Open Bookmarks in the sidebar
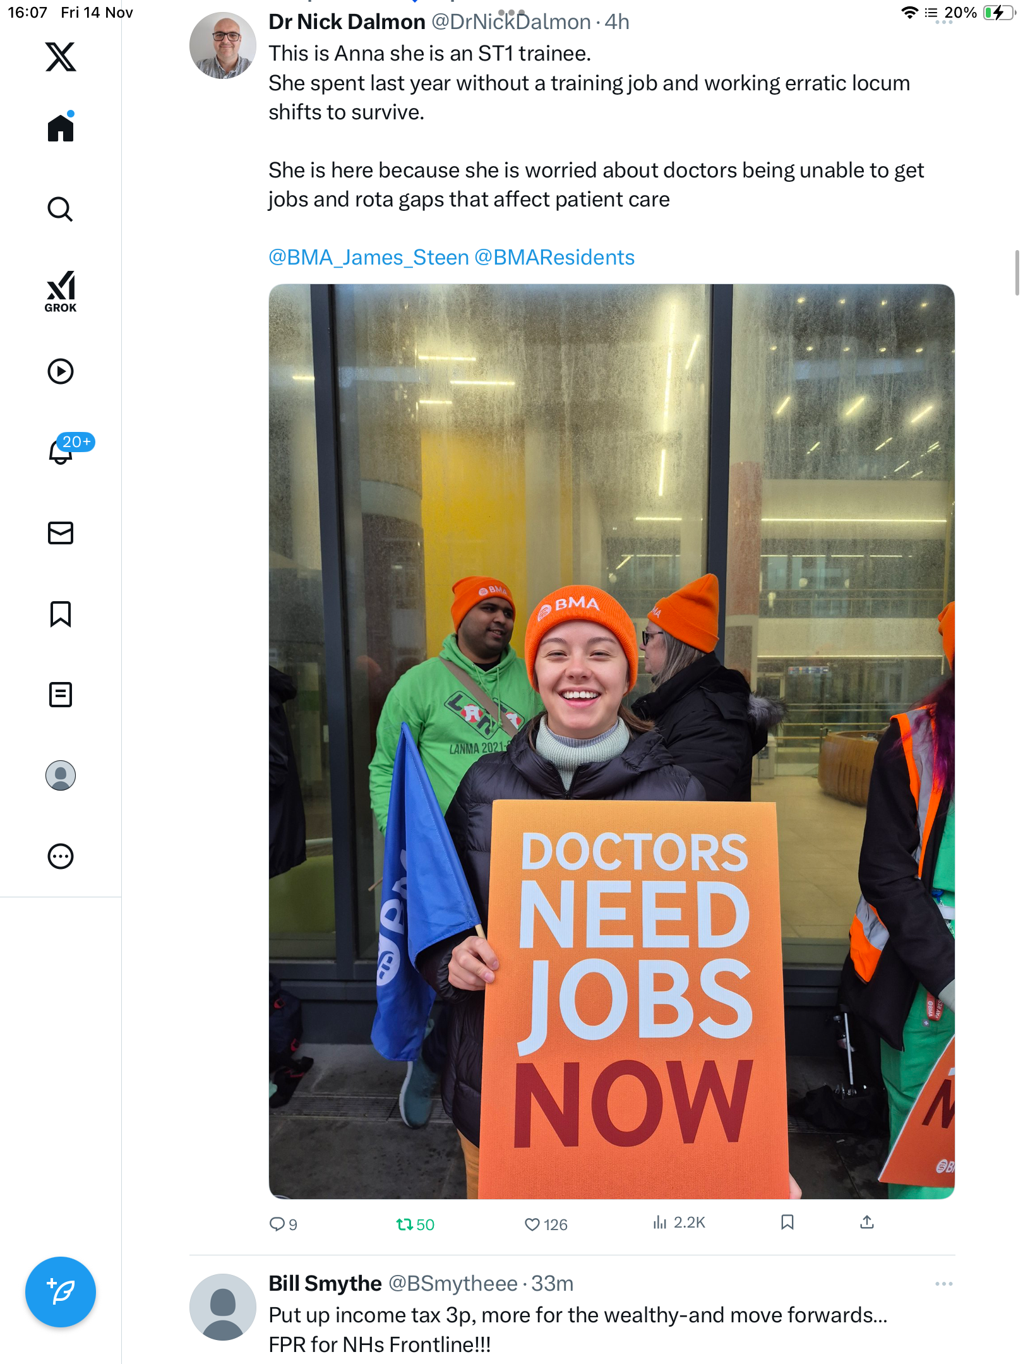Screen dimensions: 1023x1364 61,614
